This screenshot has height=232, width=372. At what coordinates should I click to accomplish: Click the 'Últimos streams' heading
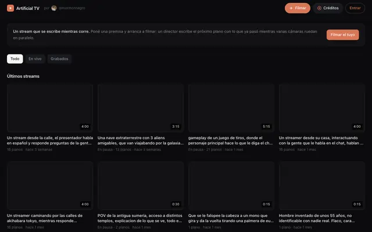tap(23, 76)
